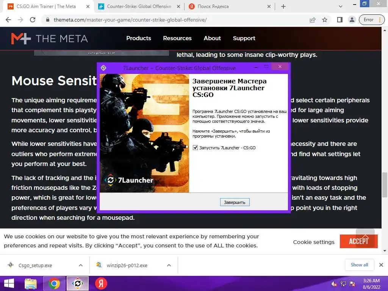Close the 7Launcher installer window

pyautogui.click(x=280, y=67)
